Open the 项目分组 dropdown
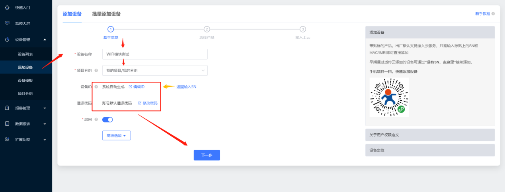This screenshot has height=192, width=505. 155,71
